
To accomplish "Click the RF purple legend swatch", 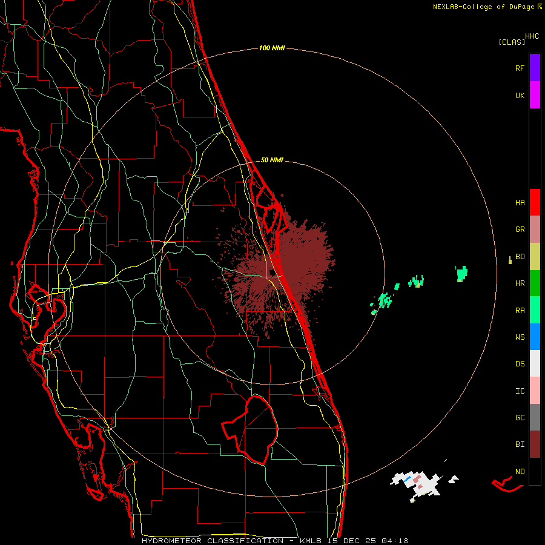I will [535, 68].
